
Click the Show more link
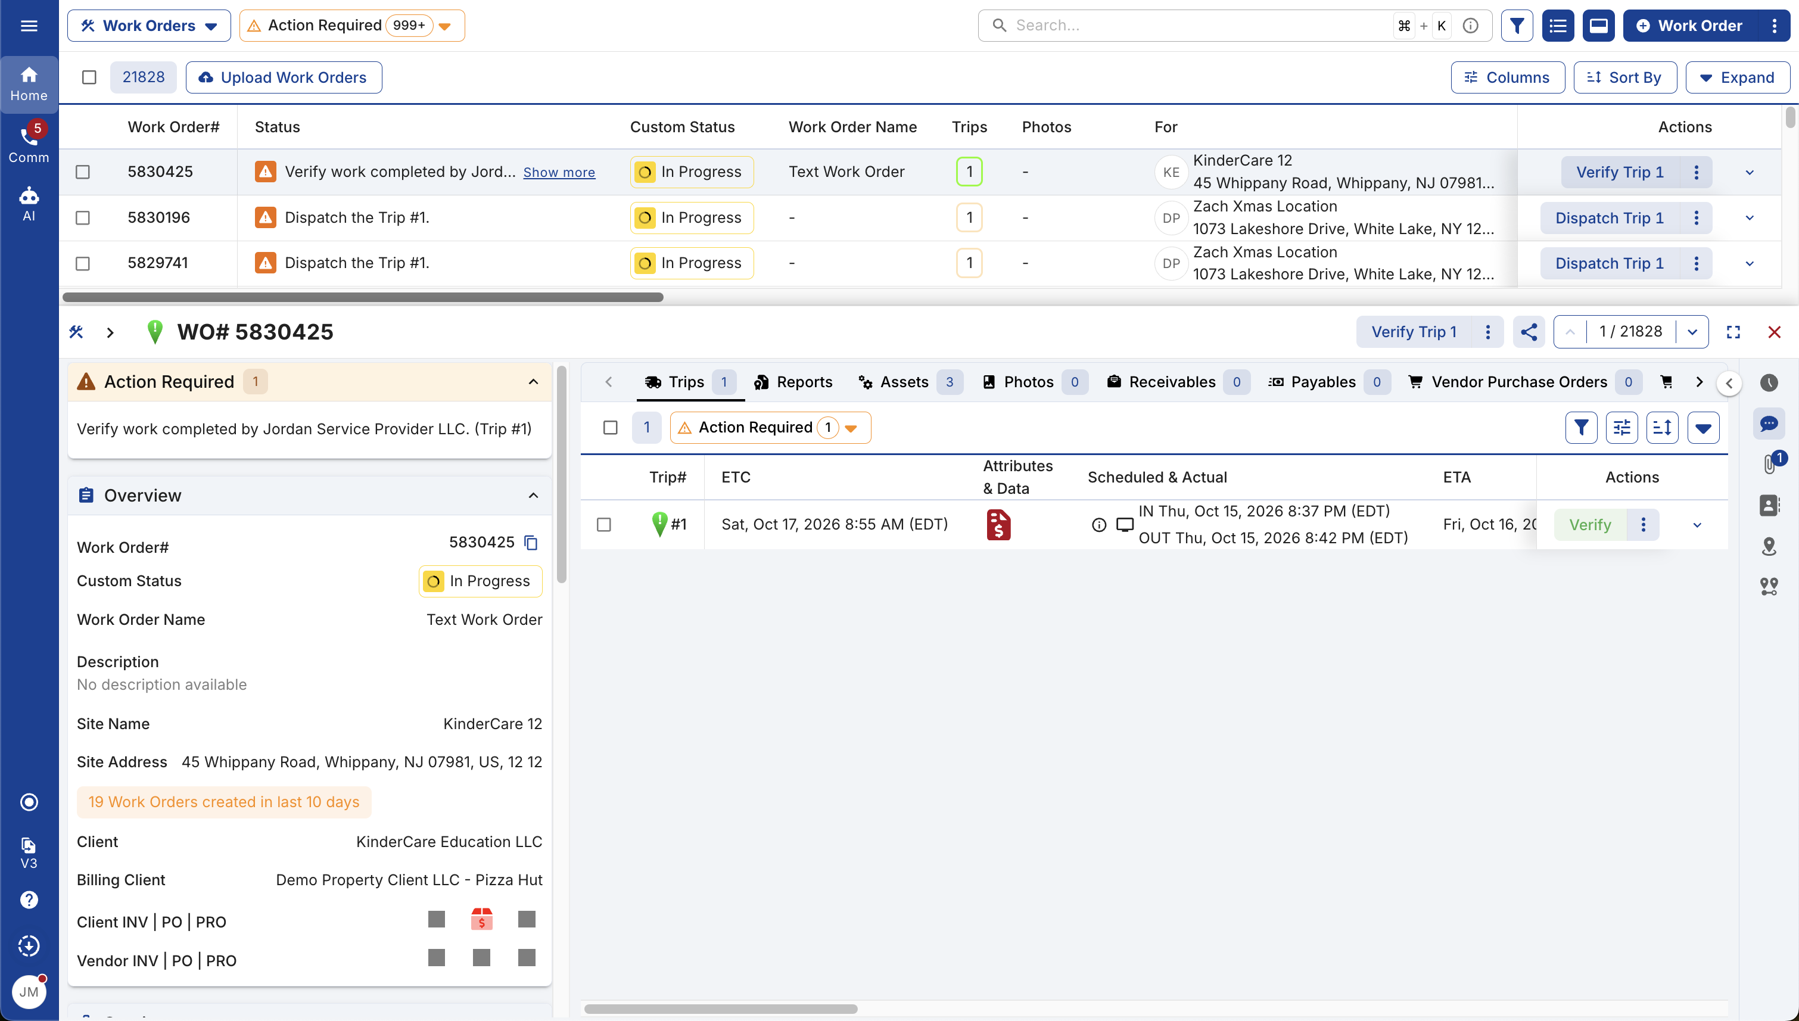click(x=559, y=173)
